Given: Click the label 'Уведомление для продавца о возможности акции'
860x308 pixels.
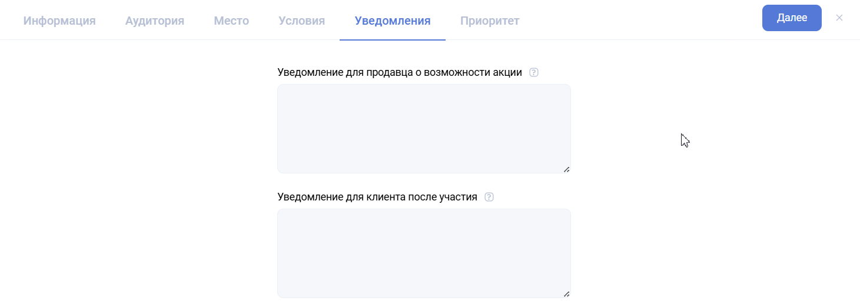Looking at the screenshot, I should click(400, 73).
